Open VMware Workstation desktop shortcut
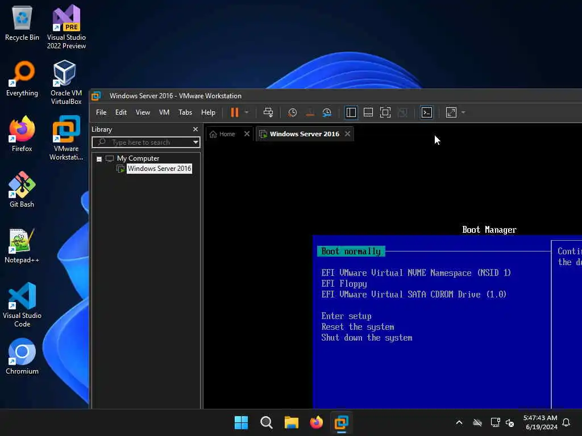 click(x=66, y=138)
